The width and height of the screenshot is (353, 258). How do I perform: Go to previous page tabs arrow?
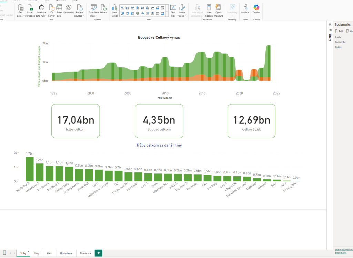(x=10, y=253)
